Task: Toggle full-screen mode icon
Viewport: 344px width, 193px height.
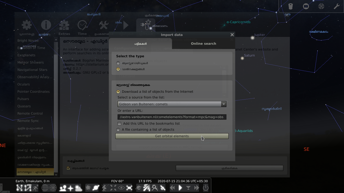Action: pyautogui.click(x=129, y=188)
